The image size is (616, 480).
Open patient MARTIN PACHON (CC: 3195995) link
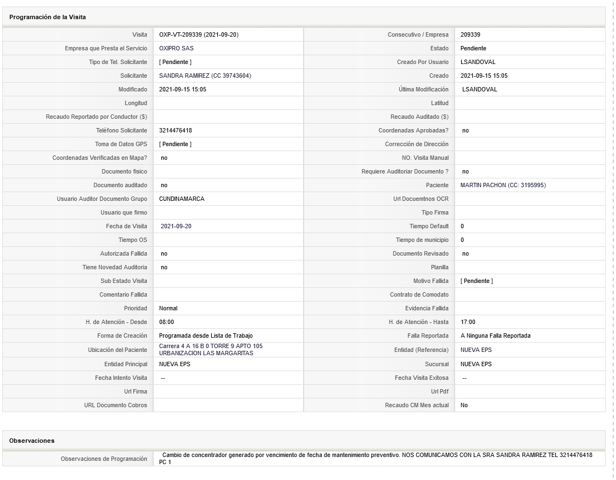click(x=503, y=185)
